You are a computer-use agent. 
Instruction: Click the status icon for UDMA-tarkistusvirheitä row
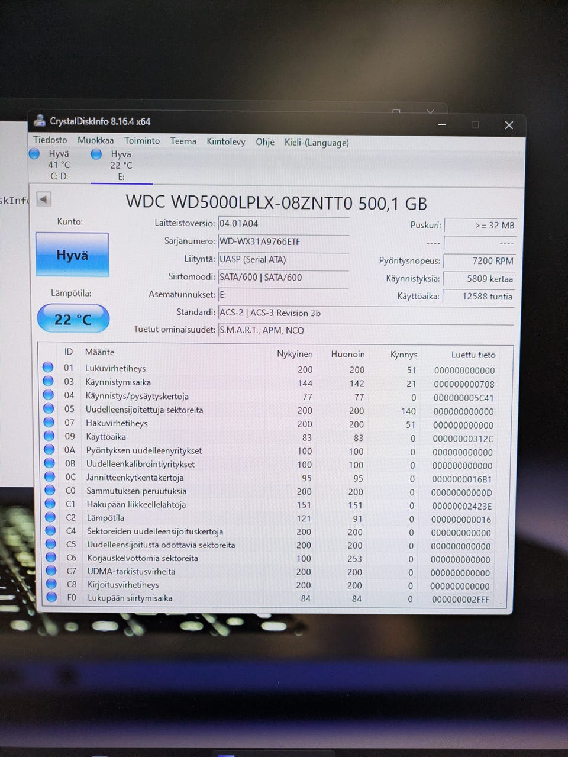pos(51,571)
